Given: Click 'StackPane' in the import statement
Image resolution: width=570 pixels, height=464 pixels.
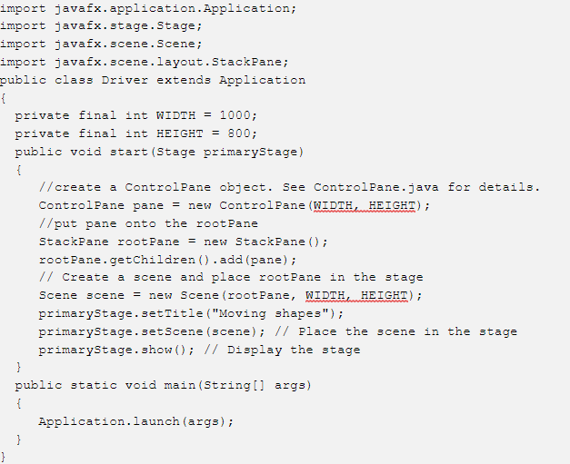Looking at the screenshot, I should pos(246,62).
